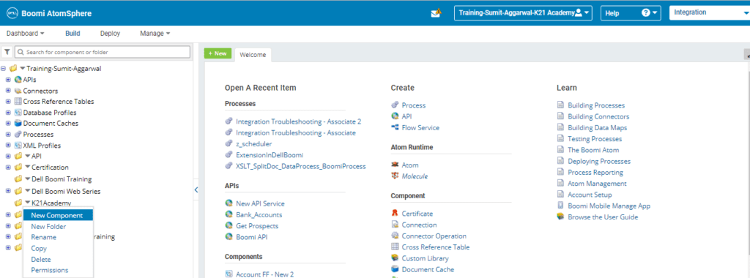Click the Molecule icon under Atom Runtime

click(x=395, y=176)
